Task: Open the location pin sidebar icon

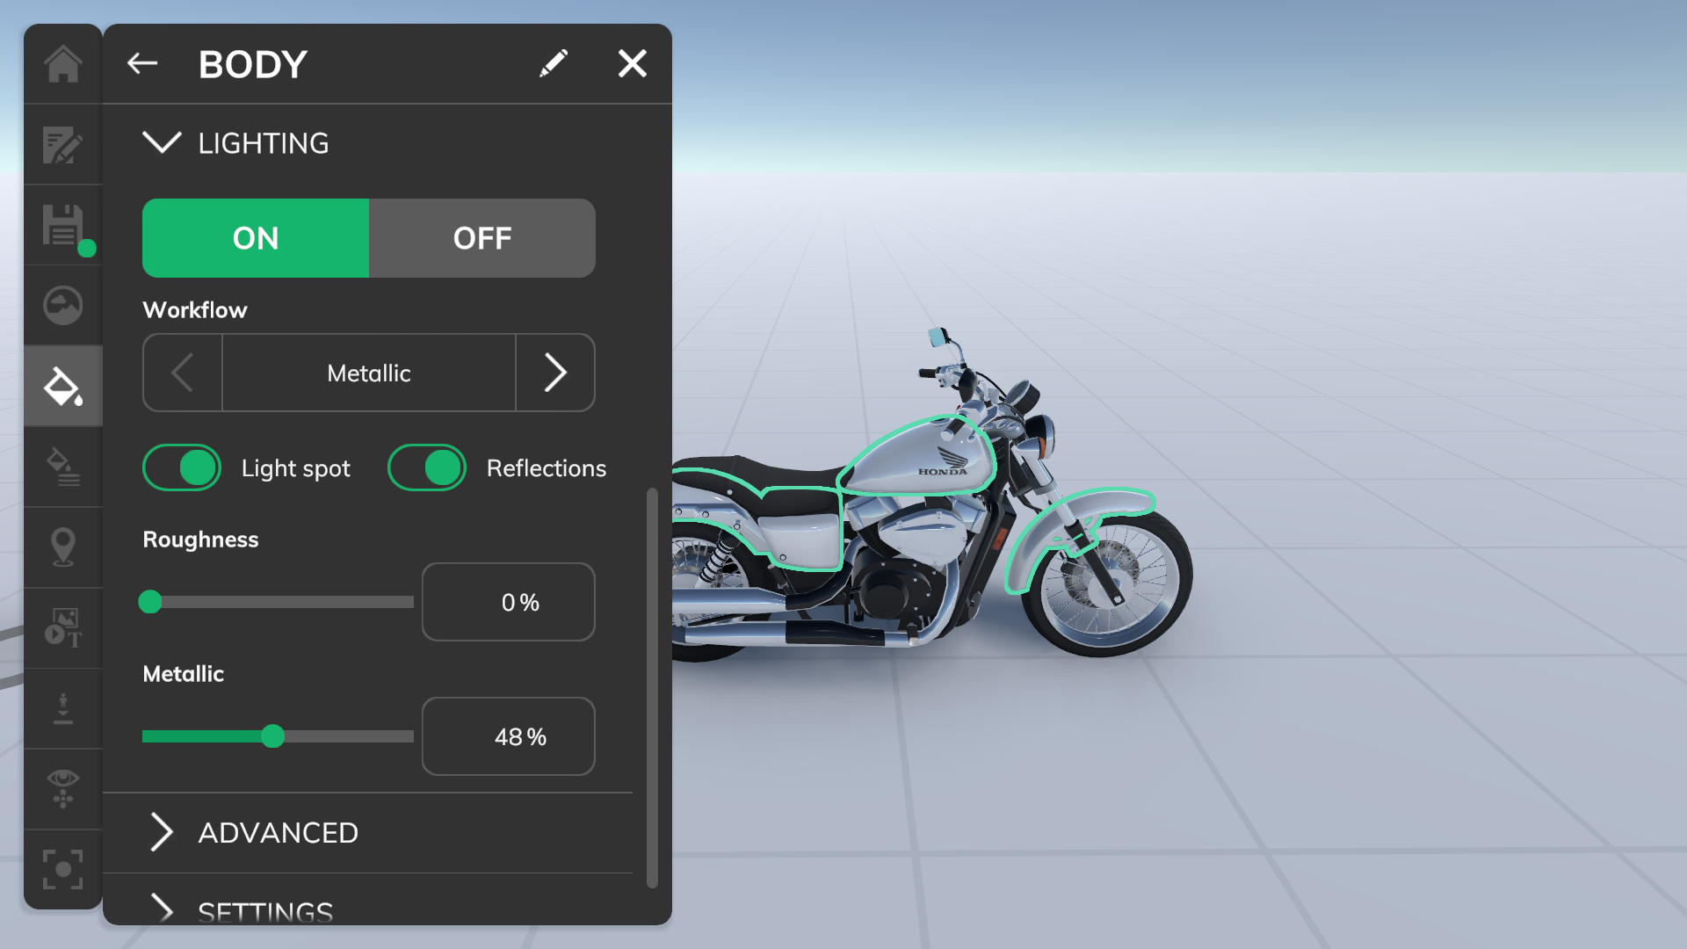Action: (63, 547)
